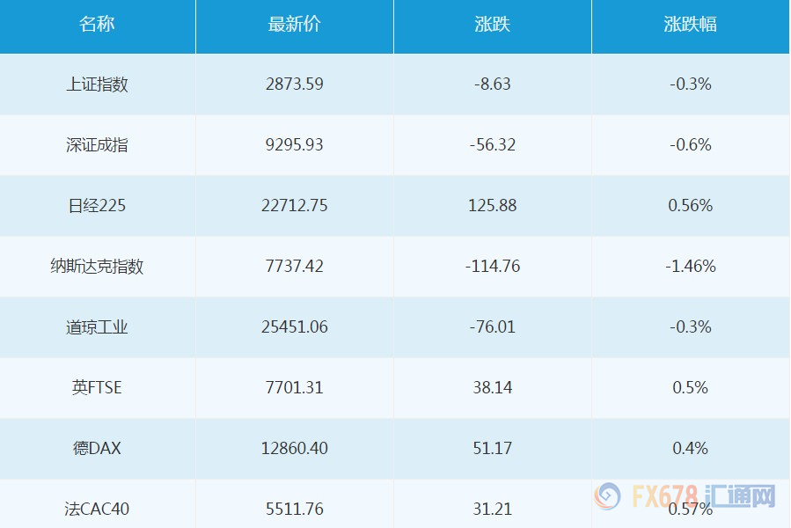The height and width of the screenshot is (528, 791).
Task: Select the 深证成指 row name
Action: (97, 145)
